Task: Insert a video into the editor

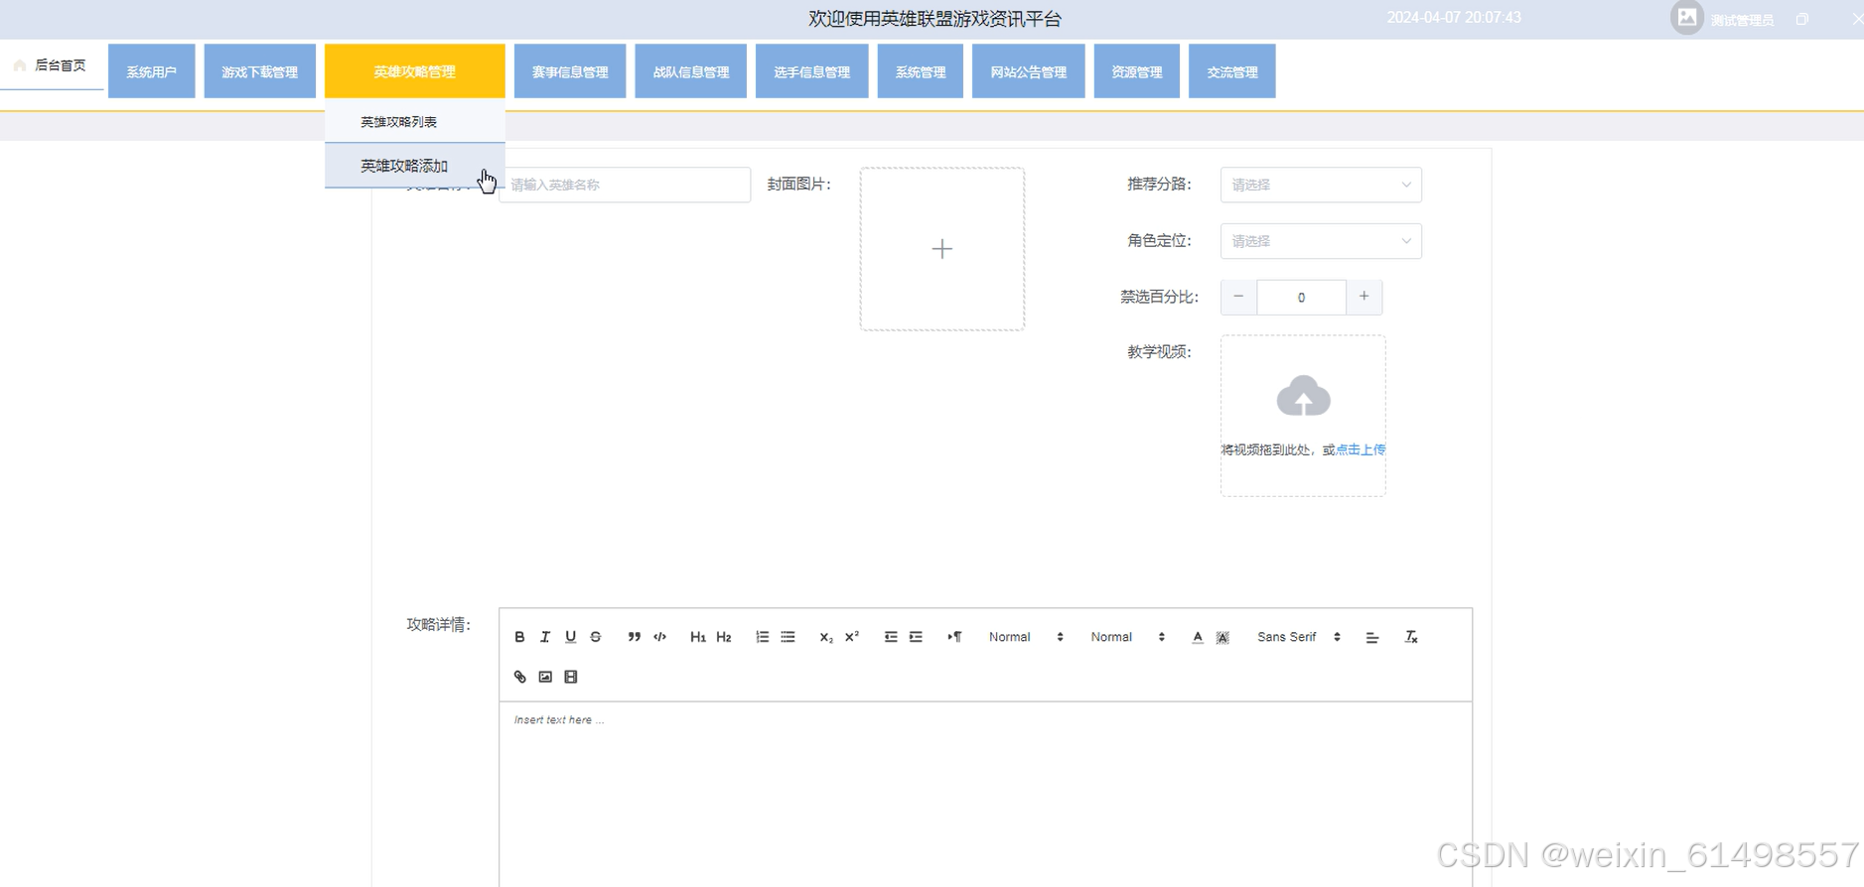Action: click(571, 677)
